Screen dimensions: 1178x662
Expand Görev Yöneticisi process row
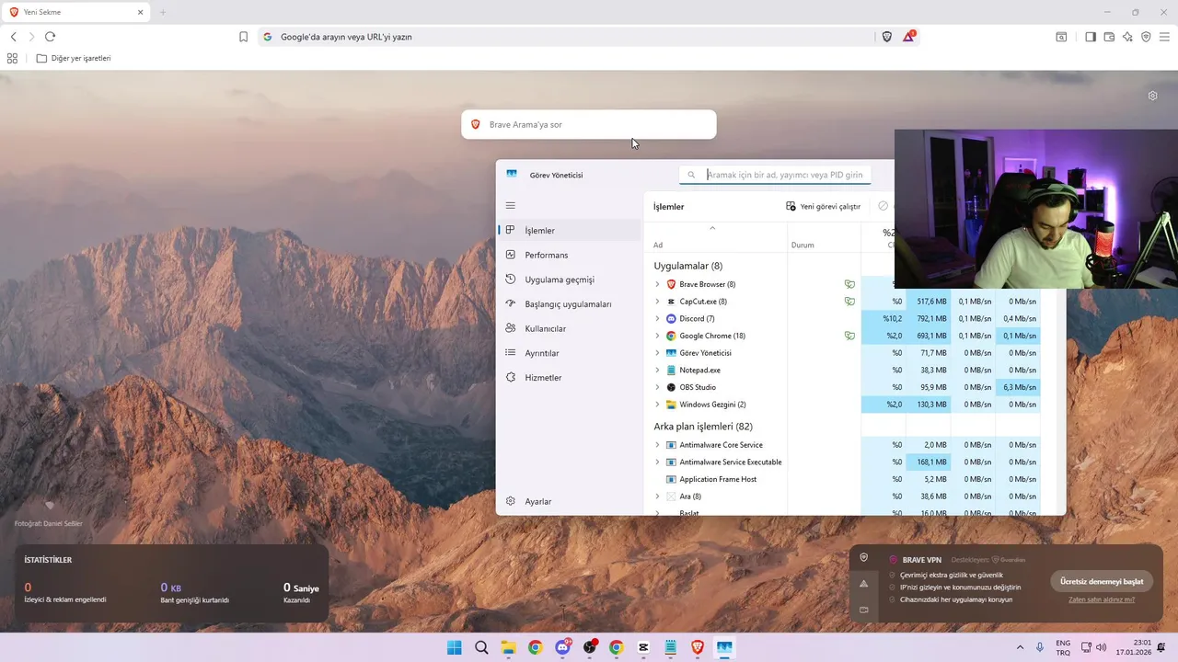tap(657, 353)
